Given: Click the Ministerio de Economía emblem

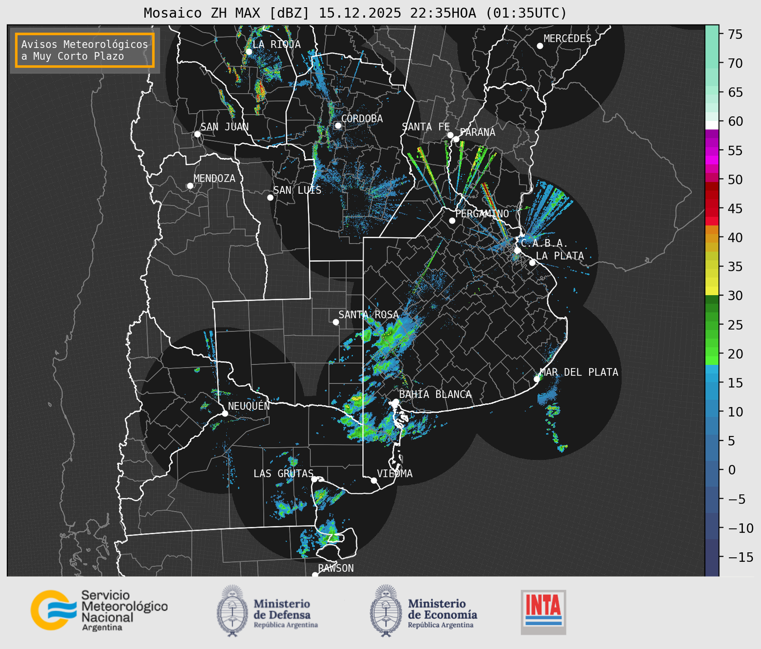Looking at the screenshot, I should click(x=385, y=611).
